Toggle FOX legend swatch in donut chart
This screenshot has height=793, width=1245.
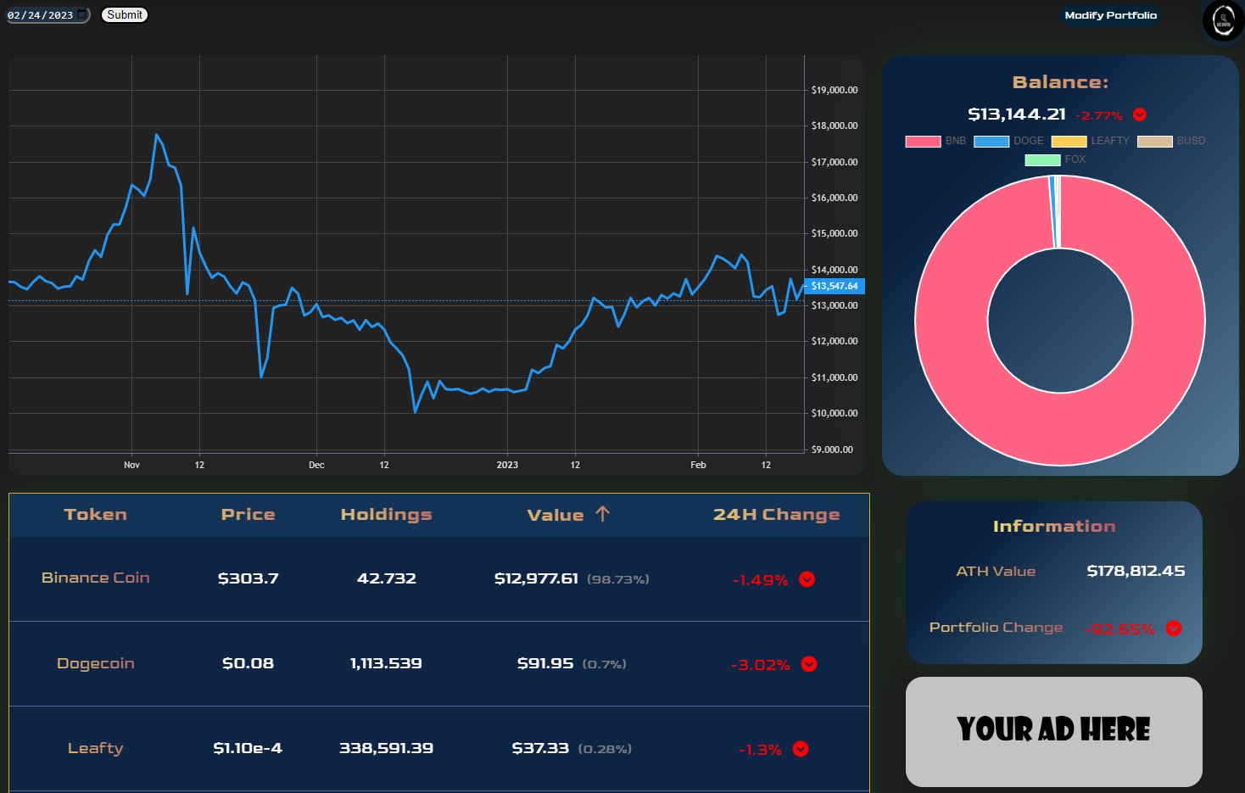pos(1042,159)
